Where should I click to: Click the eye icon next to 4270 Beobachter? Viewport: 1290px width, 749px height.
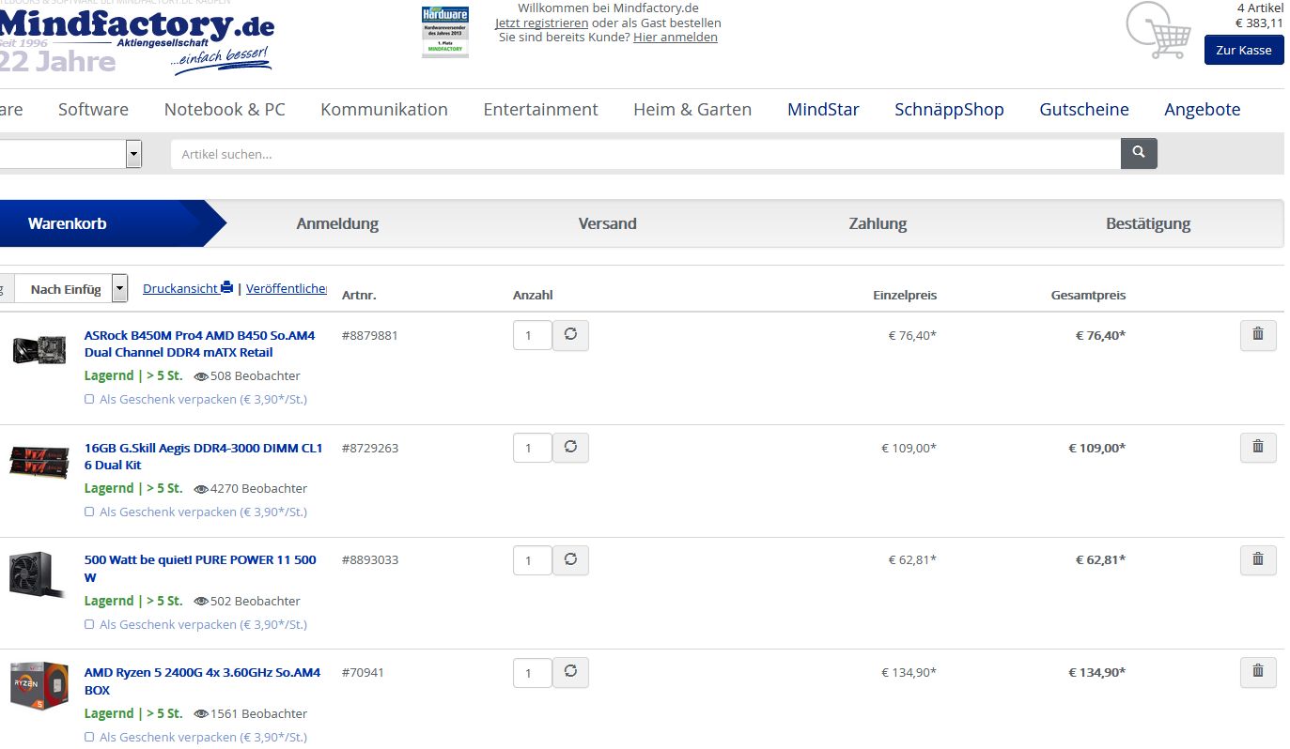click(x=201, y=489)
